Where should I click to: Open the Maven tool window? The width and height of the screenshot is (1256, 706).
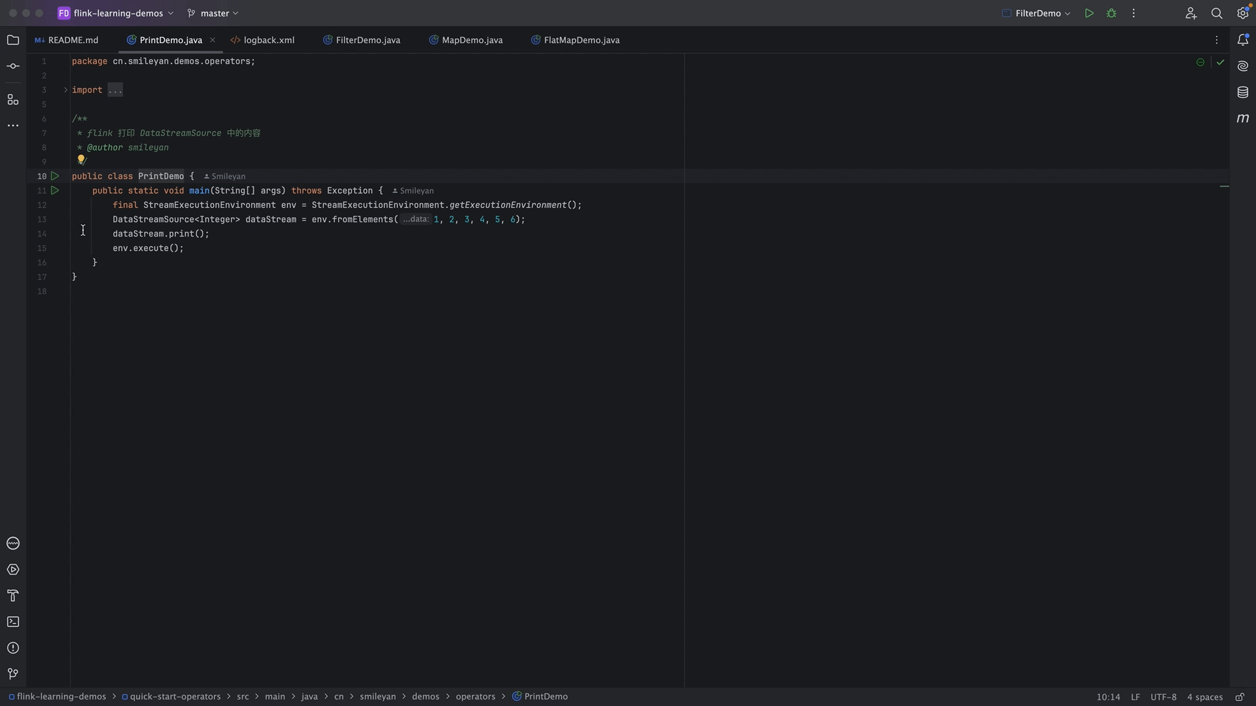tap(1243, 118)
